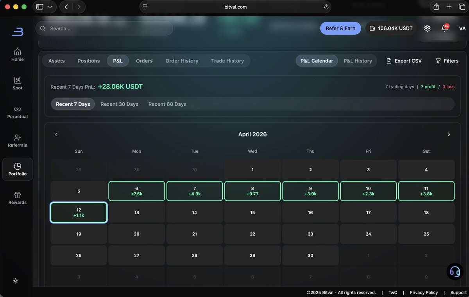Click Refer & Earn button
This screenshot has height=297, width=469.
pyautogui.click(x=340, y=28)
